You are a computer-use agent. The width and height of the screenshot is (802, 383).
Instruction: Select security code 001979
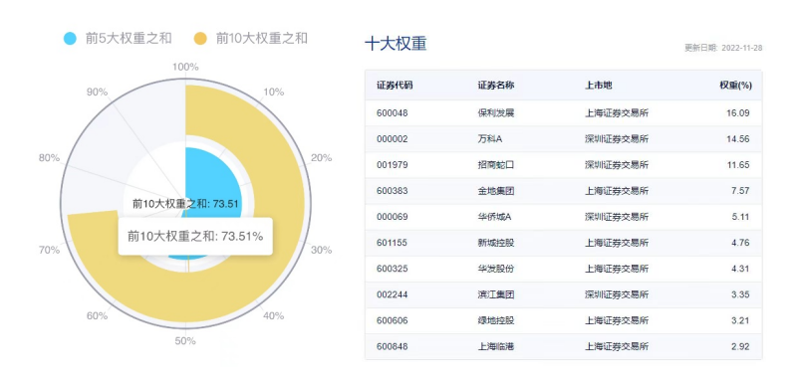coord(392,165)
